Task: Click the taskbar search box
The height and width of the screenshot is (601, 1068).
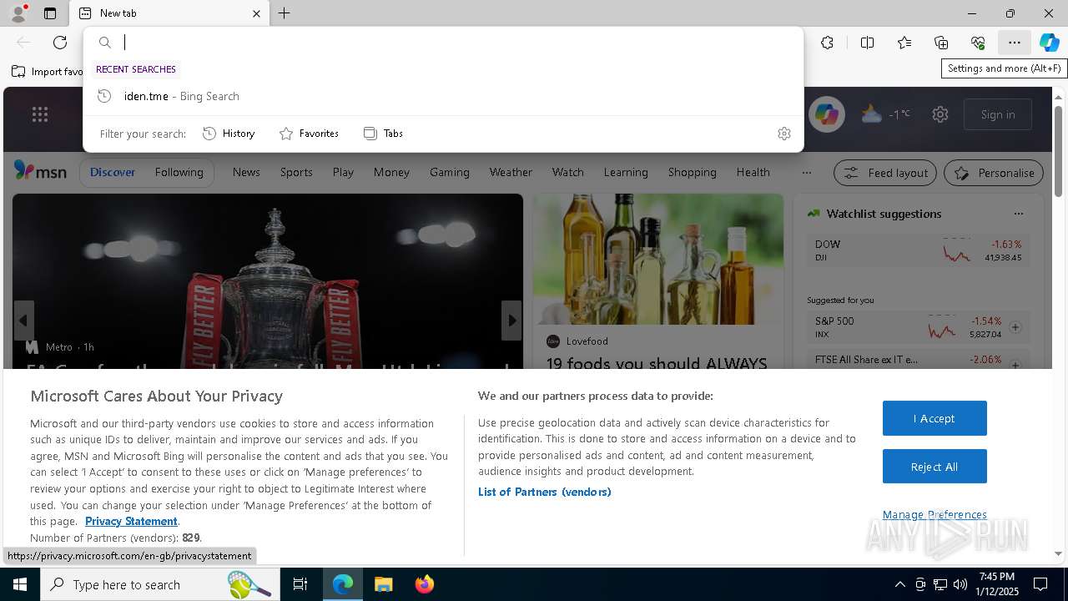Action: tap(160, 584)
